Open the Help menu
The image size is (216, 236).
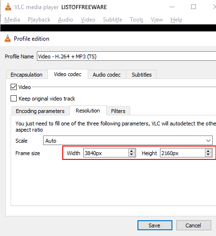tap(176, 20)
